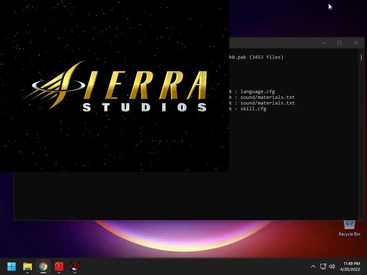Open File Explorer from the taskbar
Image resolution: width=367 pixels, height=275 pixels.
point(27,266)
